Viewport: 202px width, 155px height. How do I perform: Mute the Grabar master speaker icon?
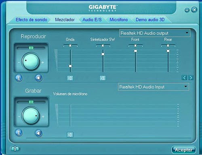tap(39, 133)
